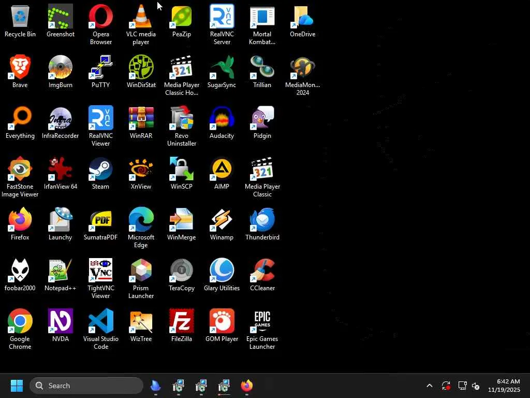Click the muted volume tray icon
Viewport: 530px width, 398px height.
[x=476, y=386]
